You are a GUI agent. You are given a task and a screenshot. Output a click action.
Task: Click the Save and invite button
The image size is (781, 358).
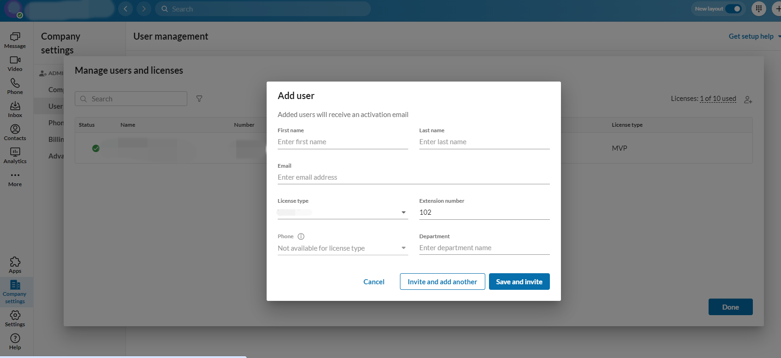point(519,282)
